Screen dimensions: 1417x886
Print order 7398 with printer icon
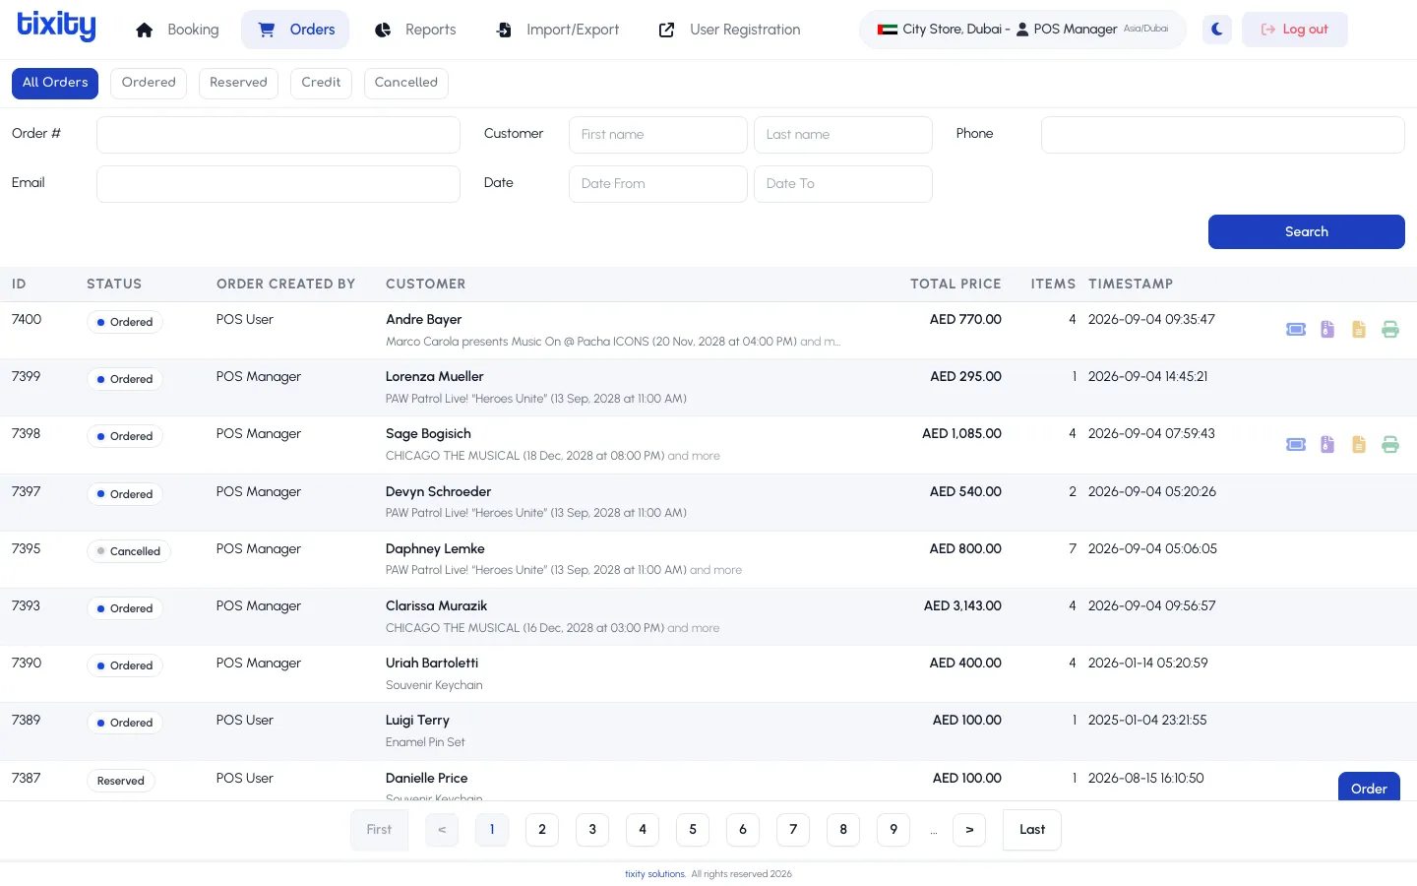[1390, 445]
